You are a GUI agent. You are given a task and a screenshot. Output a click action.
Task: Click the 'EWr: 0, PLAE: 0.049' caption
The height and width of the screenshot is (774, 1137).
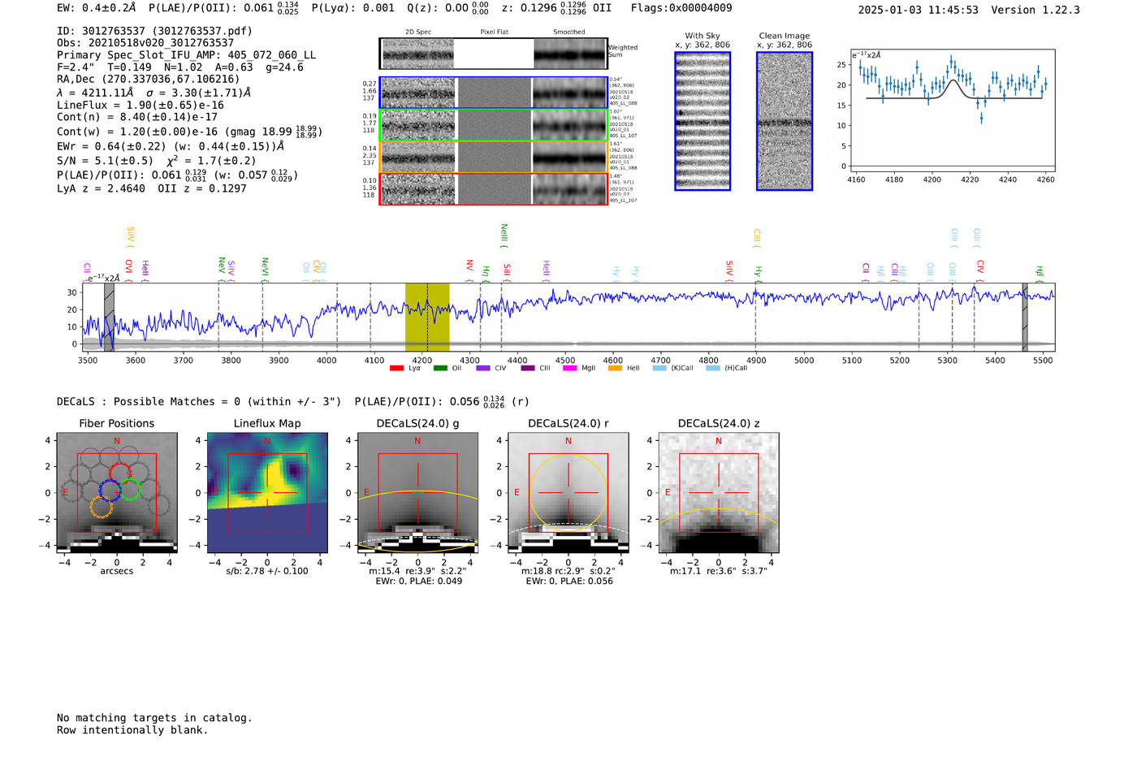pos(418,581)
